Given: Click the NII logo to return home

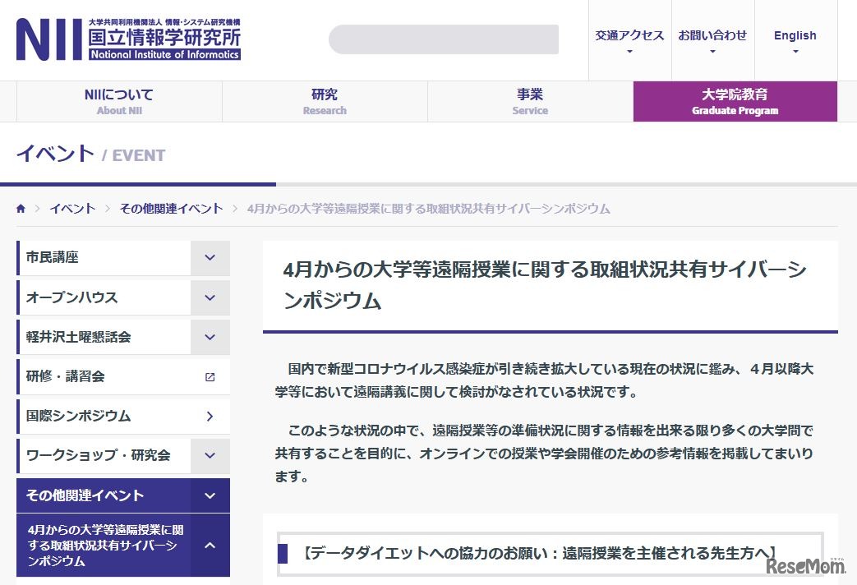Looking at the screenshot, I should pyautogui.click(x=127, y=39).
